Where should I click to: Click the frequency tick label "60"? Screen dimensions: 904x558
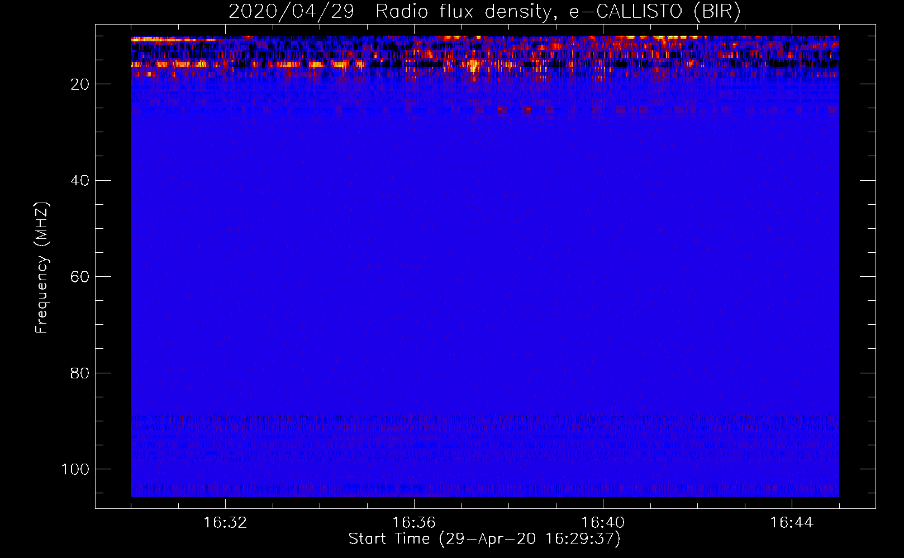click(x=80, y=277)
